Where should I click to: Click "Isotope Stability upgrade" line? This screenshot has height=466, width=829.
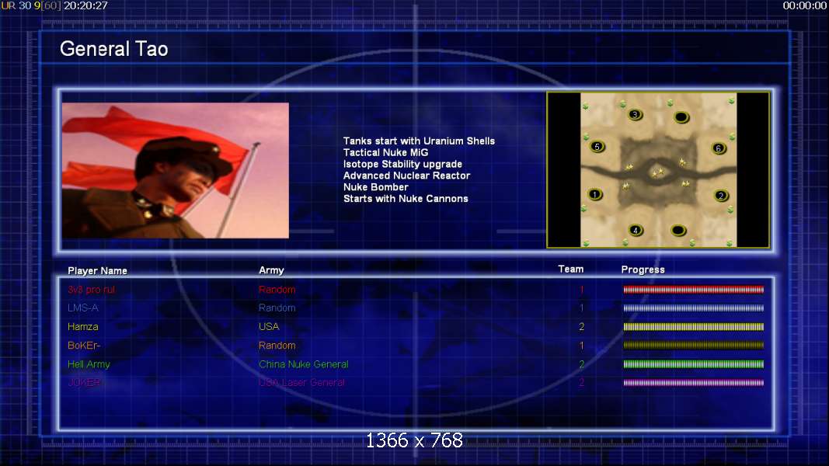point(402,165)
